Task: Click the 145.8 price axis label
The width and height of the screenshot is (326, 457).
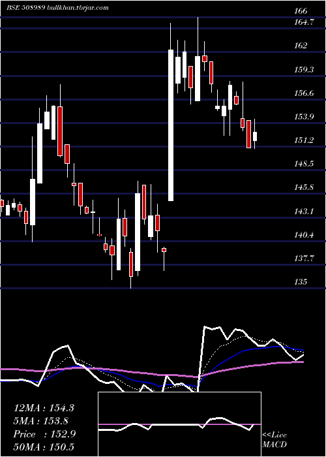Action: click(x=304, y=187)
